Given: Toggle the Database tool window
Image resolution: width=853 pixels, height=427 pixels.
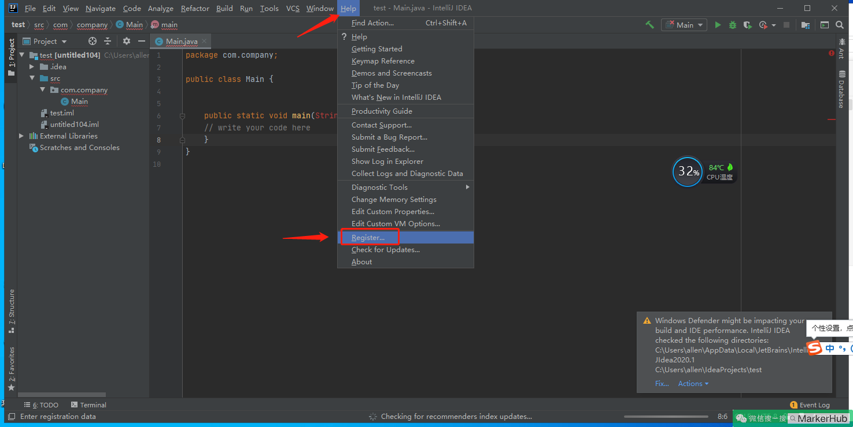Looking at the screenshot, I should (841, 88).
